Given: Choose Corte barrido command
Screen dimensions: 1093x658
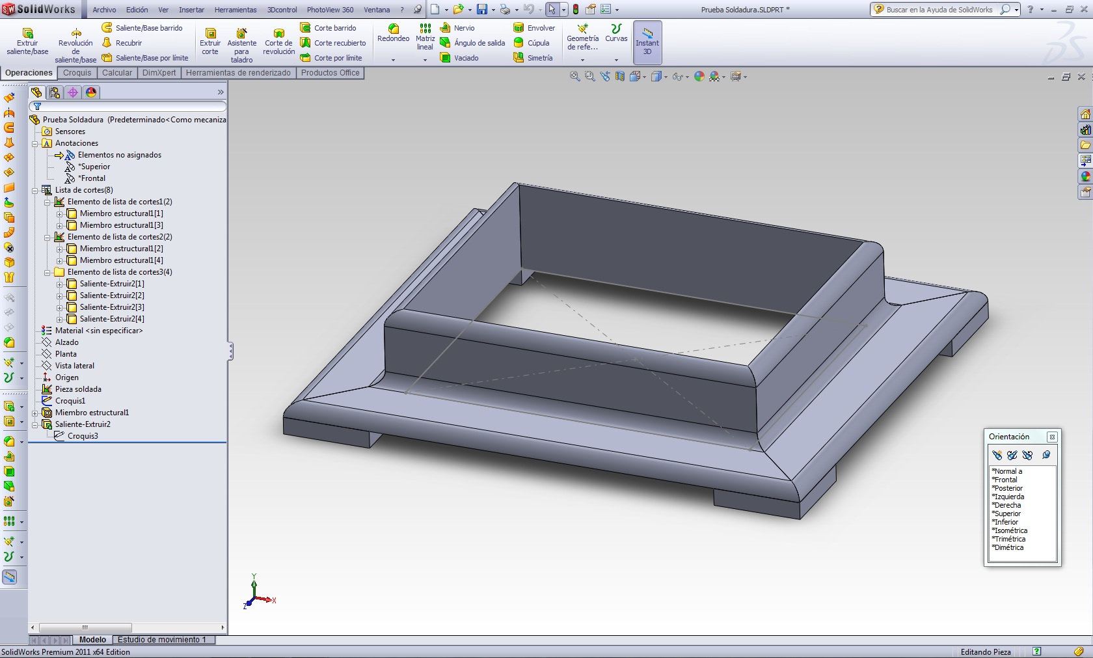Looking at the screenshot, I should pos(328,28).
